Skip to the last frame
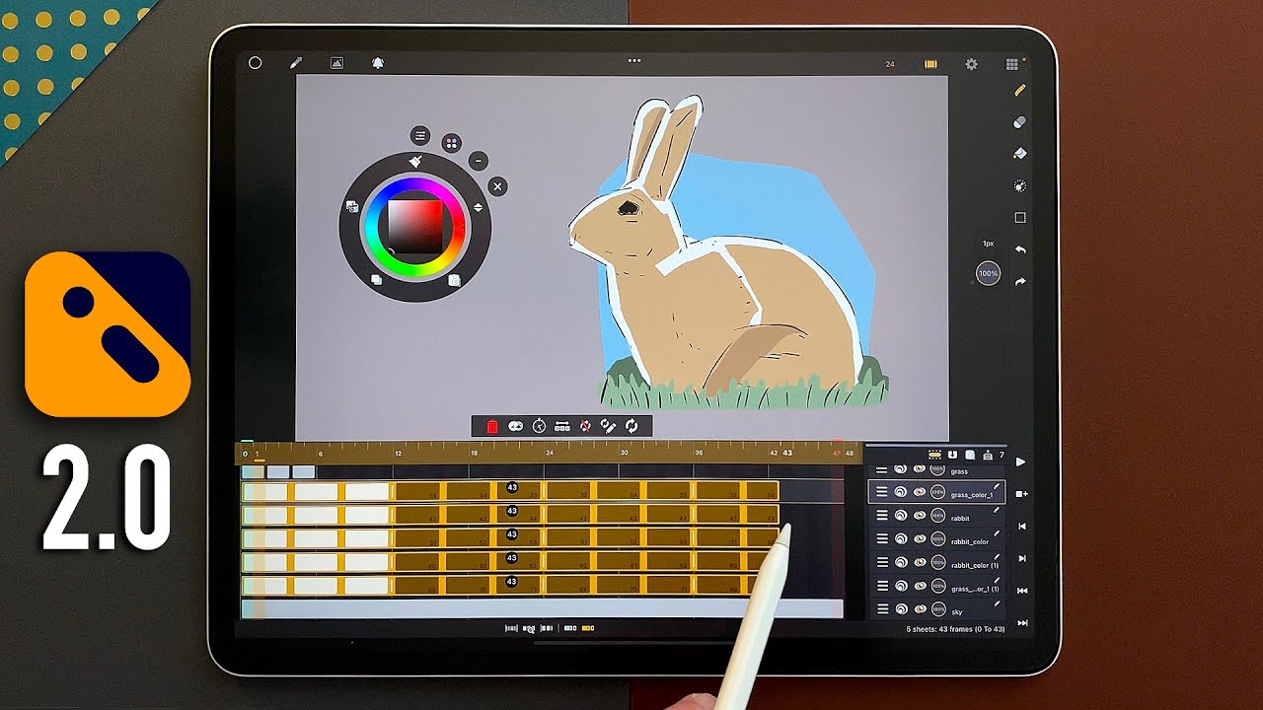1263x710 pixels. coord(1022,623)
